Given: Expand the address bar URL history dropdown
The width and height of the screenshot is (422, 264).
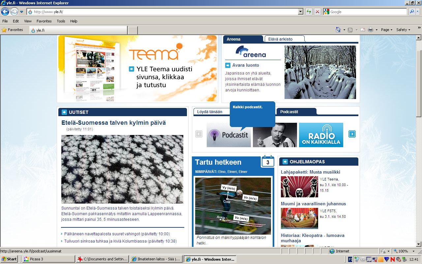Looking at the screenshot, I should [x=301, y=12].
